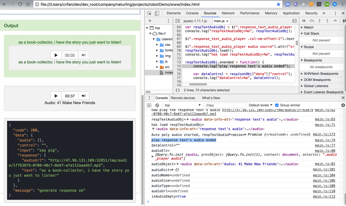
Task: Open the main.js:173 source link
Action: [x=324, y=135]
